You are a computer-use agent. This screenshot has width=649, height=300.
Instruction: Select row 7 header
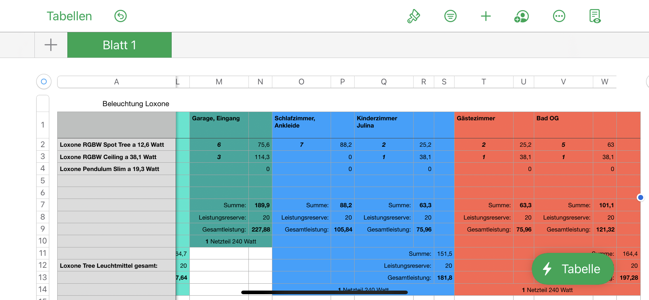pos(43,205)
